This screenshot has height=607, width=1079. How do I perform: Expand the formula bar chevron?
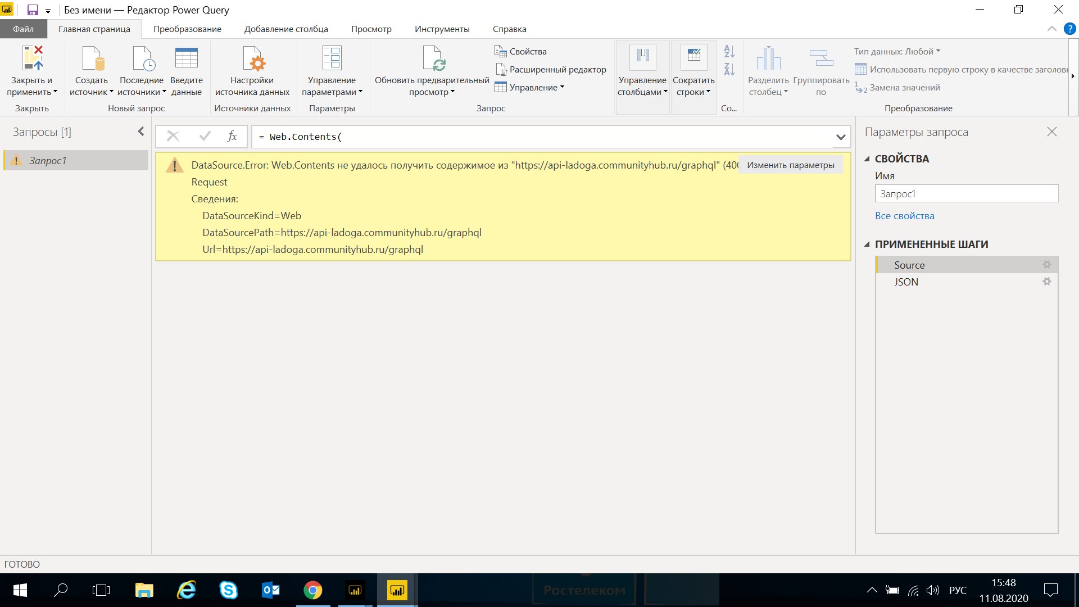point(841,137)
